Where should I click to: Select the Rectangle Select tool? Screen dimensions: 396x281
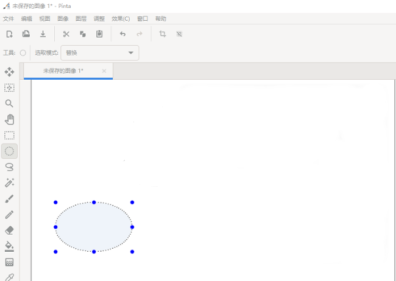click(9, 135)
